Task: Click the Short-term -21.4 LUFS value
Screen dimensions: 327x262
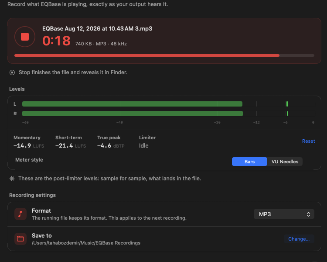Action: coord(71,145)
